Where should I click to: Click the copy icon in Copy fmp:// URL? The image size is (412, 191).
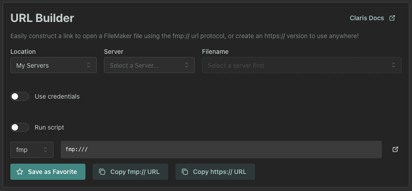click(x=102, y=172)
